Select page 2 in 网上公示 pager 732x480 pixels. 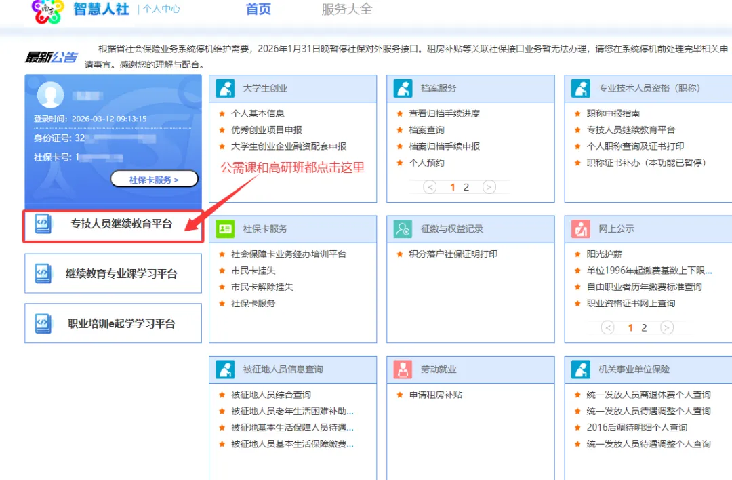tap(644, 327)
